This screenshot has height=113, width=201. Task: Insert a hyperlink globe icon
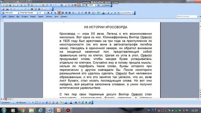tap(62, 5)
